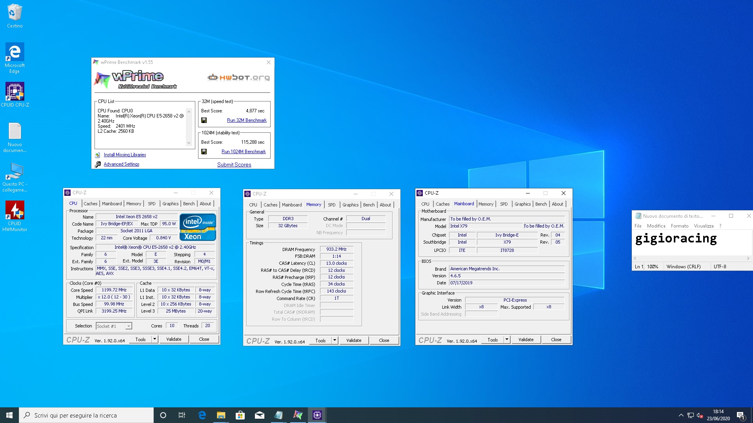Viewport: 753px width, 423px height.
Task: Switch to Notepad taskbar button
Action: pos(278,415)
